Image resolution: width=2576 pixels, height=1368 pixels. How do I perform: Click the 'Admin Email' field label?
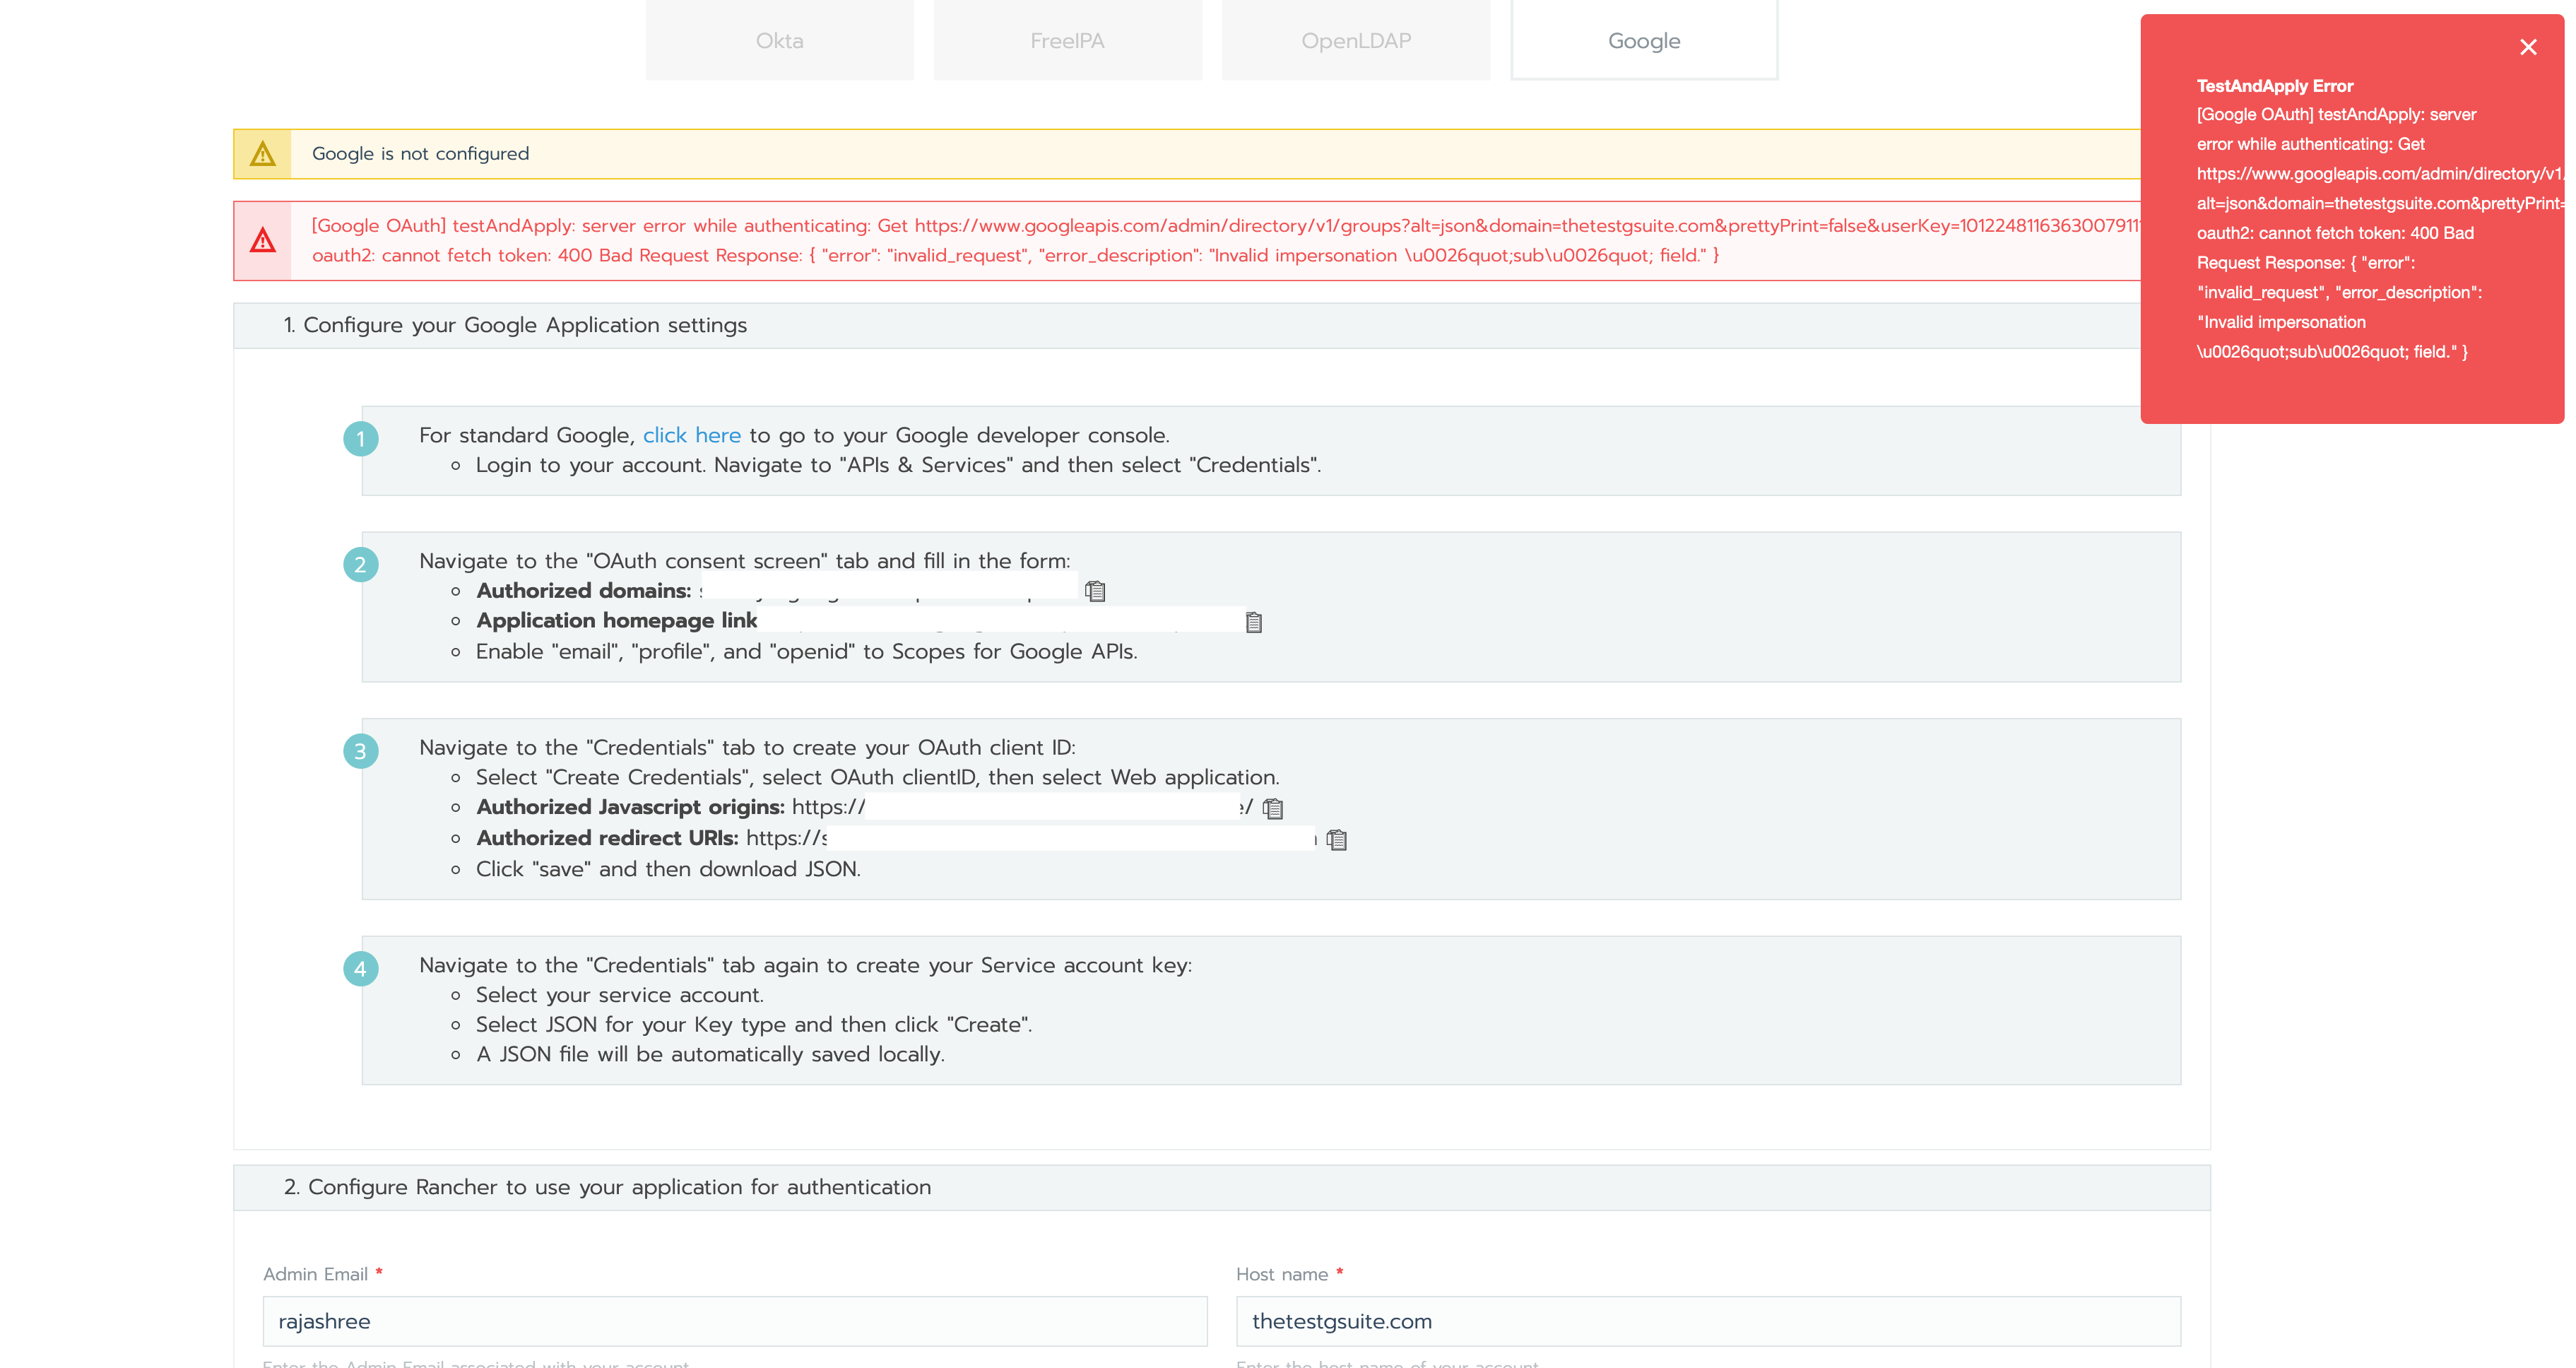pyautogui.click(x=315, y=1274)
